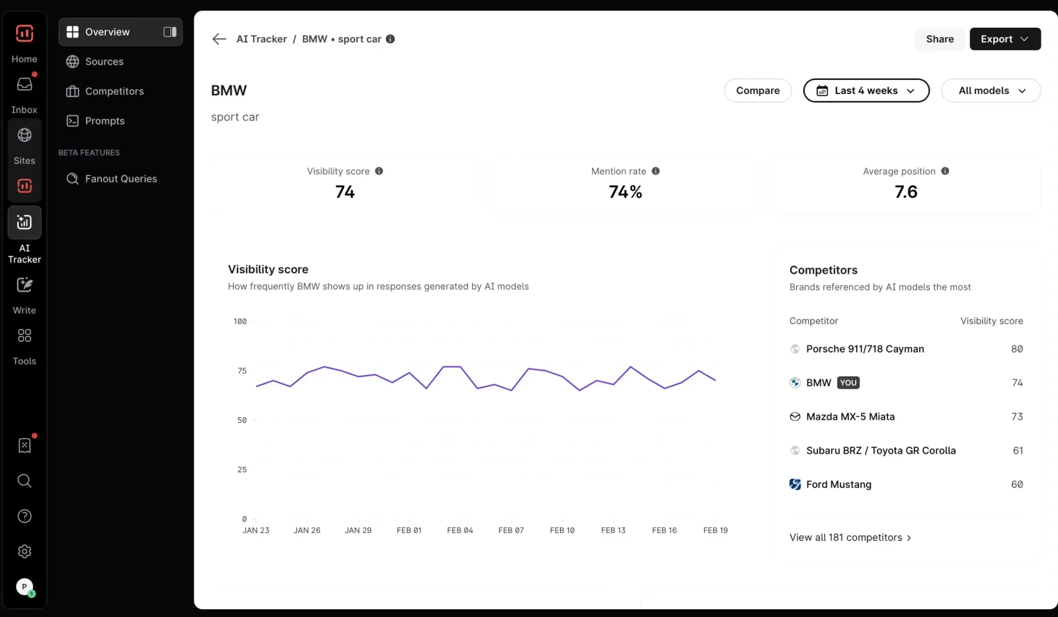Click the Ford Mustang competitor name

coord(838,484)
